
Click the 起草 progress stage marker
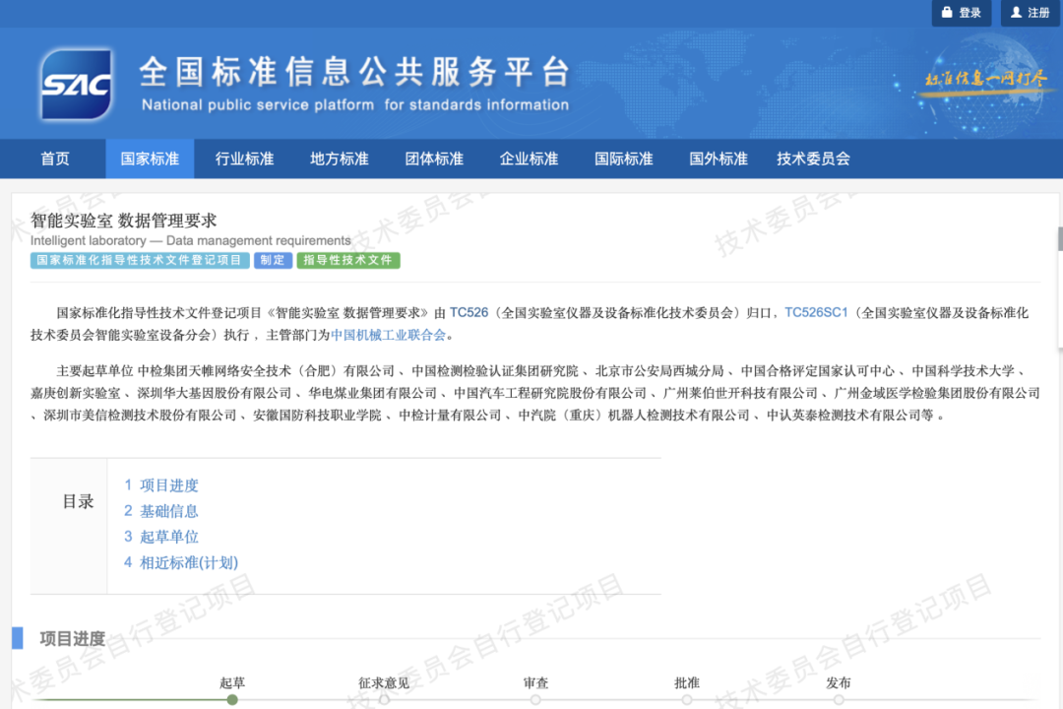232,699
